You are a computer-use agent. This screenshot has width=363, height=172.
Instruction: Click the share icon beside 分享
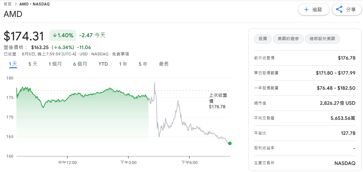[339, 10]
